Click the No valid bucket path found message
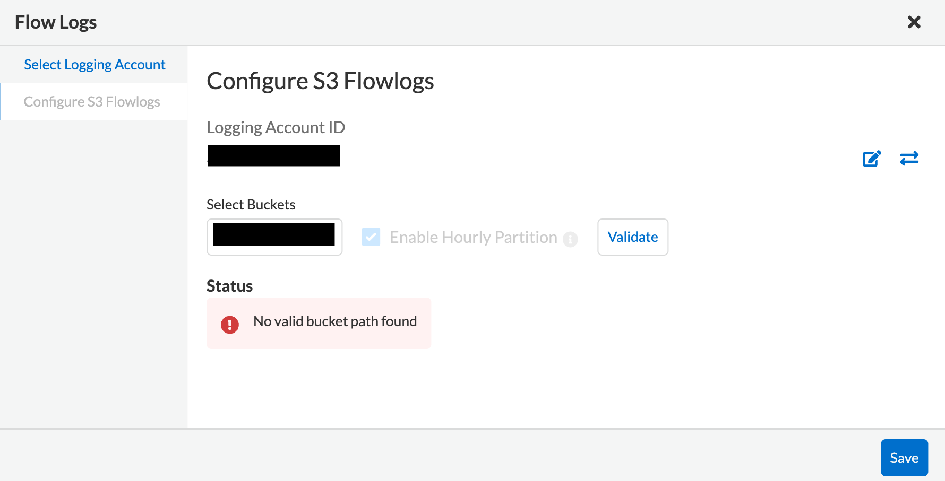The height and width of the screenshot is (481, 945). tap(335, 321)
